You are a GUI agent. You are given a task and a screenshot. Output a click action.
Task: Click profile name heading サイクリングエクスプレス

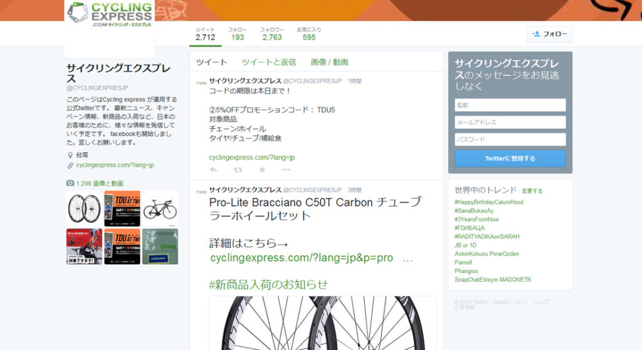118,73
